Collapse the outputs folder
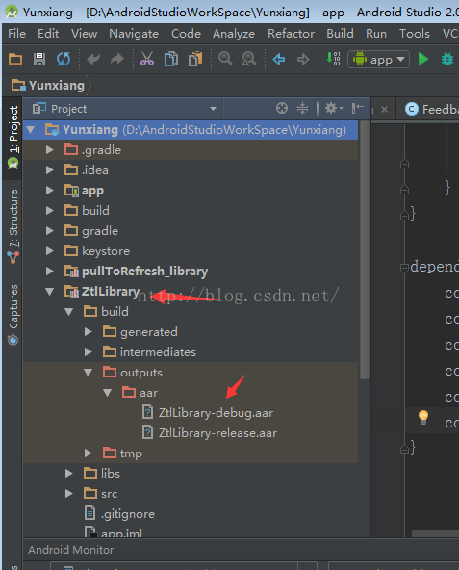Screen dimensions: 459x570 pos(88,373)
